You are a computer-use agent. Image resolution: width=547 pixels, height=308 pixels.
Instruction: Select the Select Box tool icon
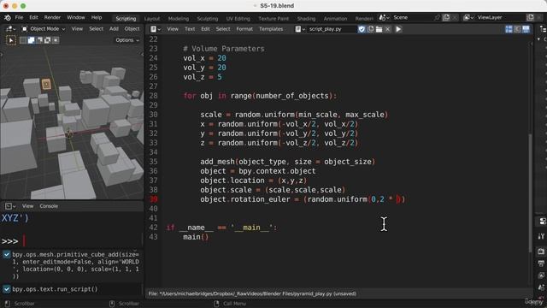pyautogui.click(x=11, y=40)
